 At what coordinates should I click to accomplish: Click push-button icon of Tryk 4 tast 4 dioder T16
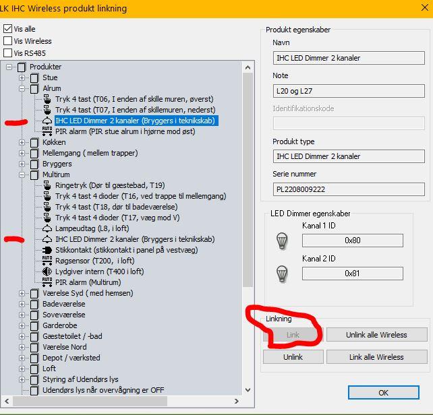(x=47, y=196)
